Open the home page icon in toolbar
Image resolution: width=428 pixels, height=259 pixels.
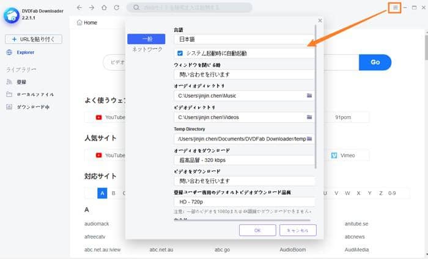click(104, 7)
